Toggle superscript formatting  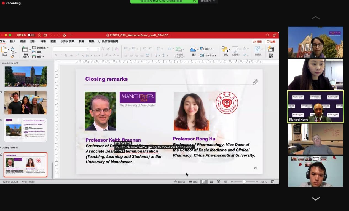(77, 55)
